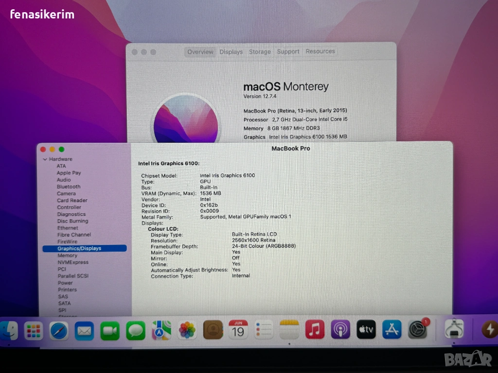This screenshot has height=373, width=498.
Task: Launch the Mail app in the dock
Action: [x=84, y=331]
